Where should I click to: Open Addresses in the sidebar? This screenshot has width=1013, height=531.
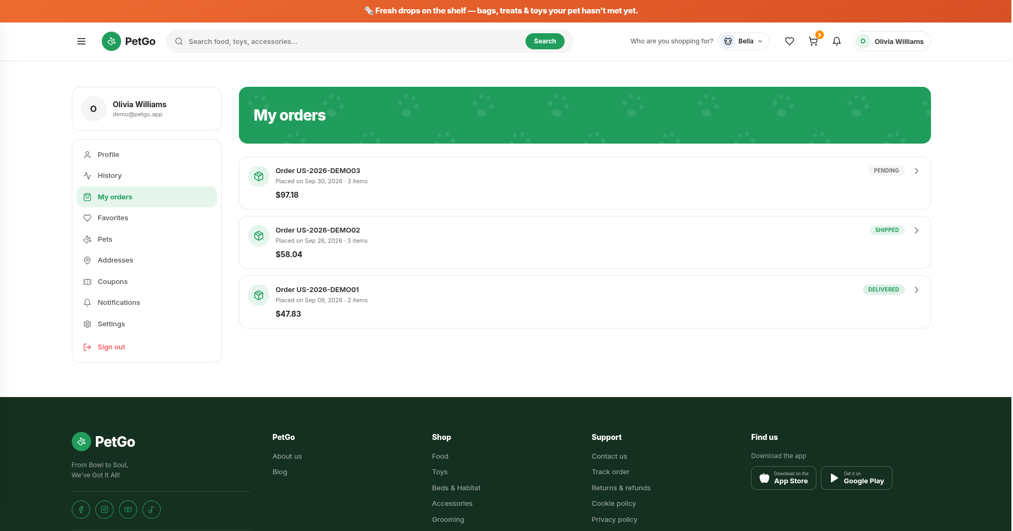(147, 260)
